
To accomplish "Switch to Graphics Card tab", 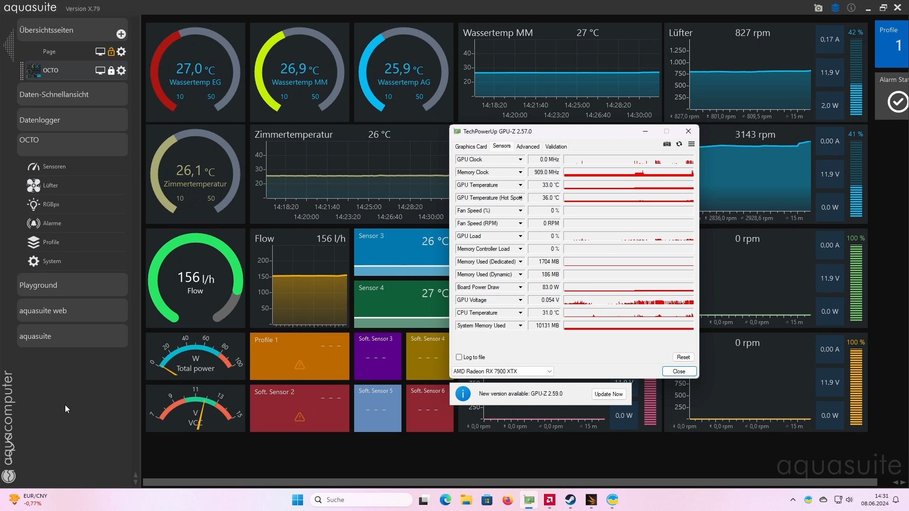I will coord(471,147).
